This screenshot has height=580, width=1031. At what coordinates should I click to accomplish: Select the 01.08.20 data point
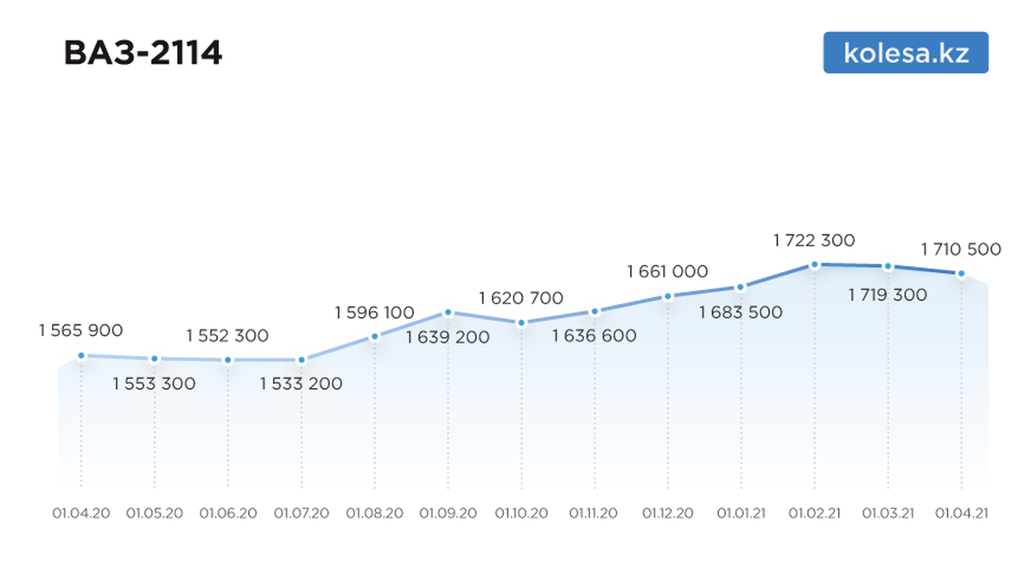tap(374, 337)
